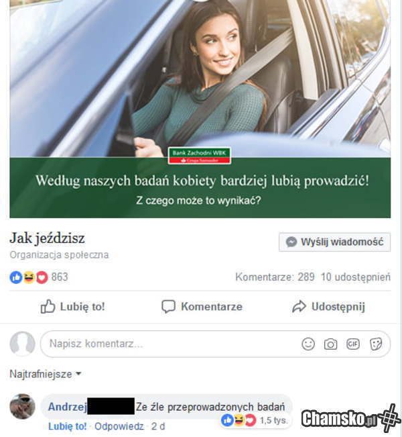The width and height of the screenshot is (402, 437).
Task: Click the speech bubble Komentarze icon
Action: click(x=168, y=307)
